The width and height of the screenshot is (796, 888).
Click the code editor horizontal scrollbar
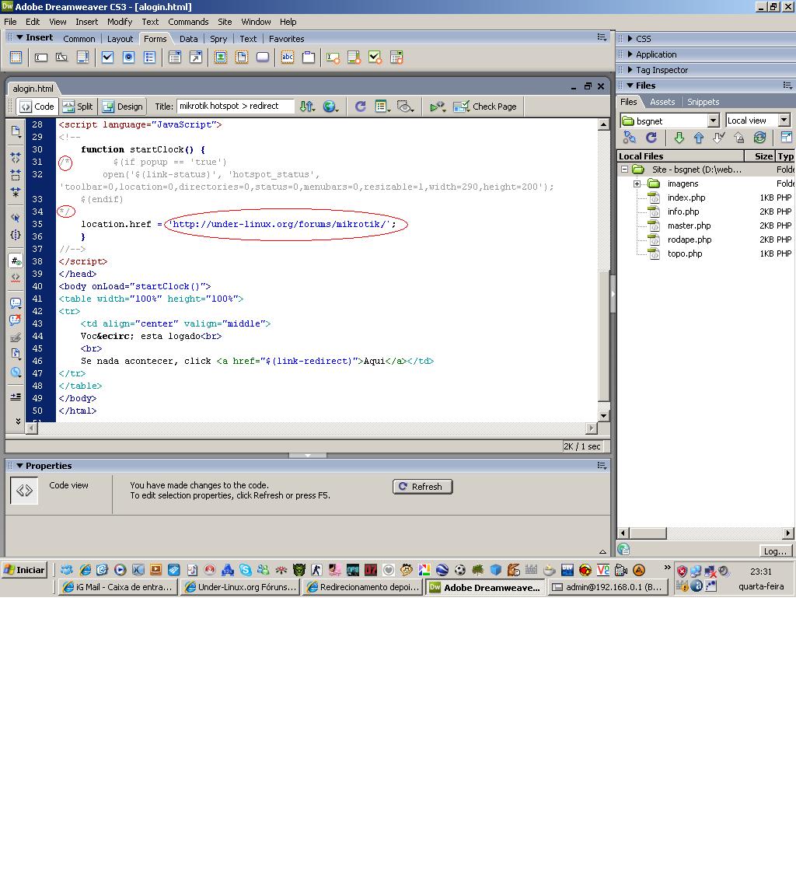pyautogui.click(x=312, y=428)
